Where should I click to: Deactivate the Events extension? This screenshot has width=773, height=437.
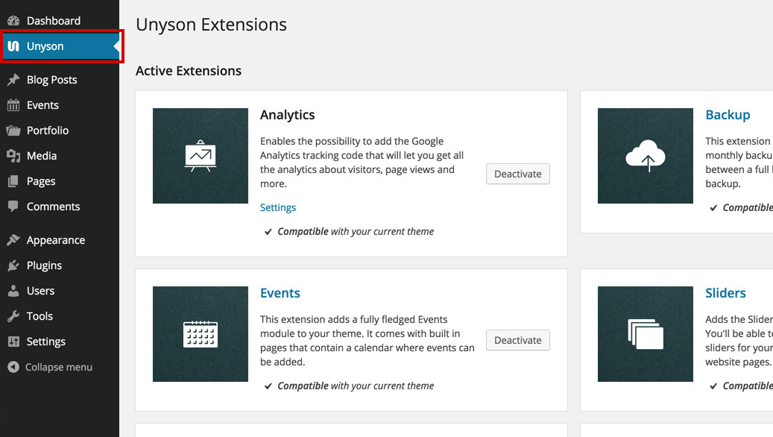pos(517,340)
